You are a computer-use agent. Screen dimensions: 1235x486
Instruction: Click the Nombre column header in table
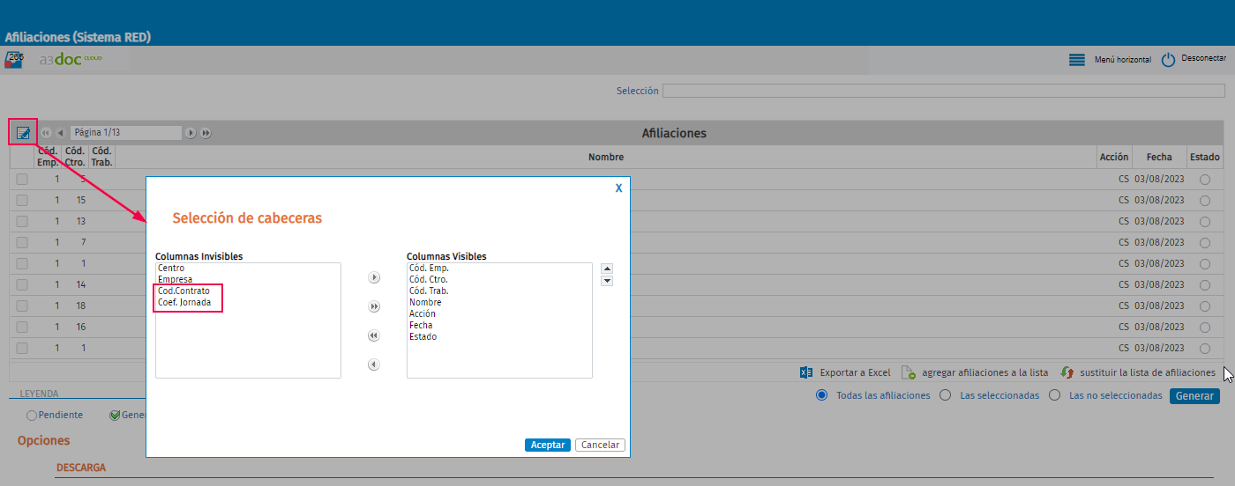tap(606, 157)
